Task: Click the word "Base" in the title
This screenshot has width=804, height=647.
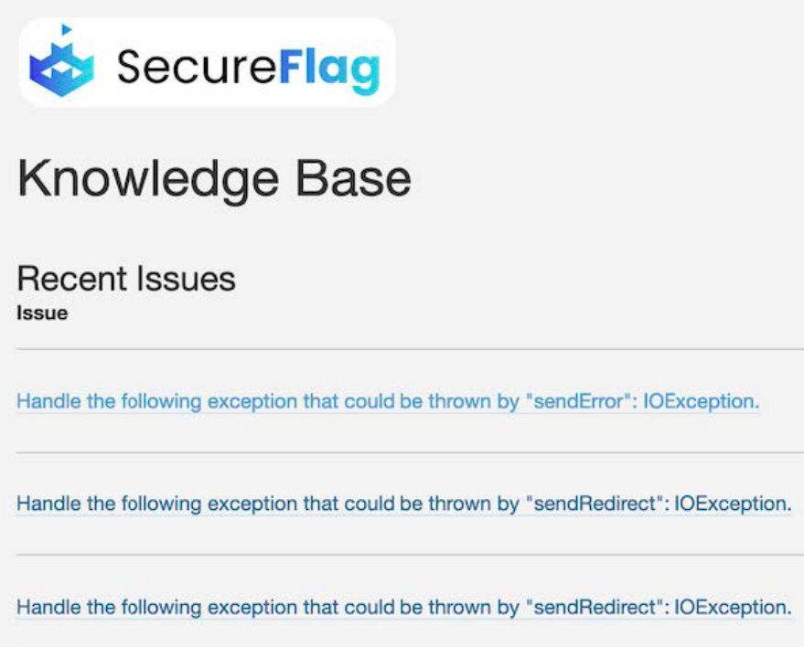Action: coord(353,179)
